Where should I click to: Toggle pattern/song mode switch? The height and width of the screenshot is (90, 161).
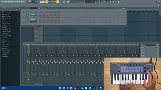30,1
